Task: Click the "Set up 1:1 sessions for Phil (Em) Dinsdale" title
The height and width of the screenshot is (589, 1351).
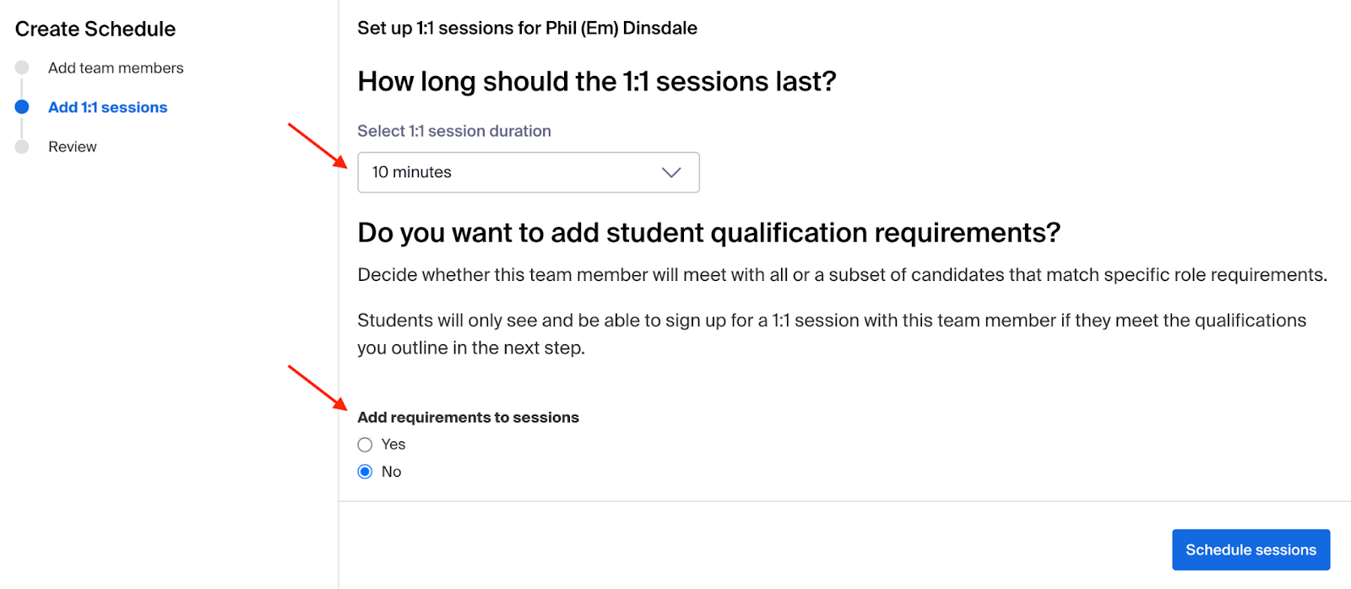Action: (527, 28)
